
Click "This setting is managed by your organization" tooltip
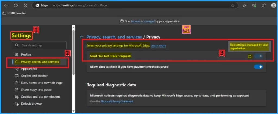point(249,46)
